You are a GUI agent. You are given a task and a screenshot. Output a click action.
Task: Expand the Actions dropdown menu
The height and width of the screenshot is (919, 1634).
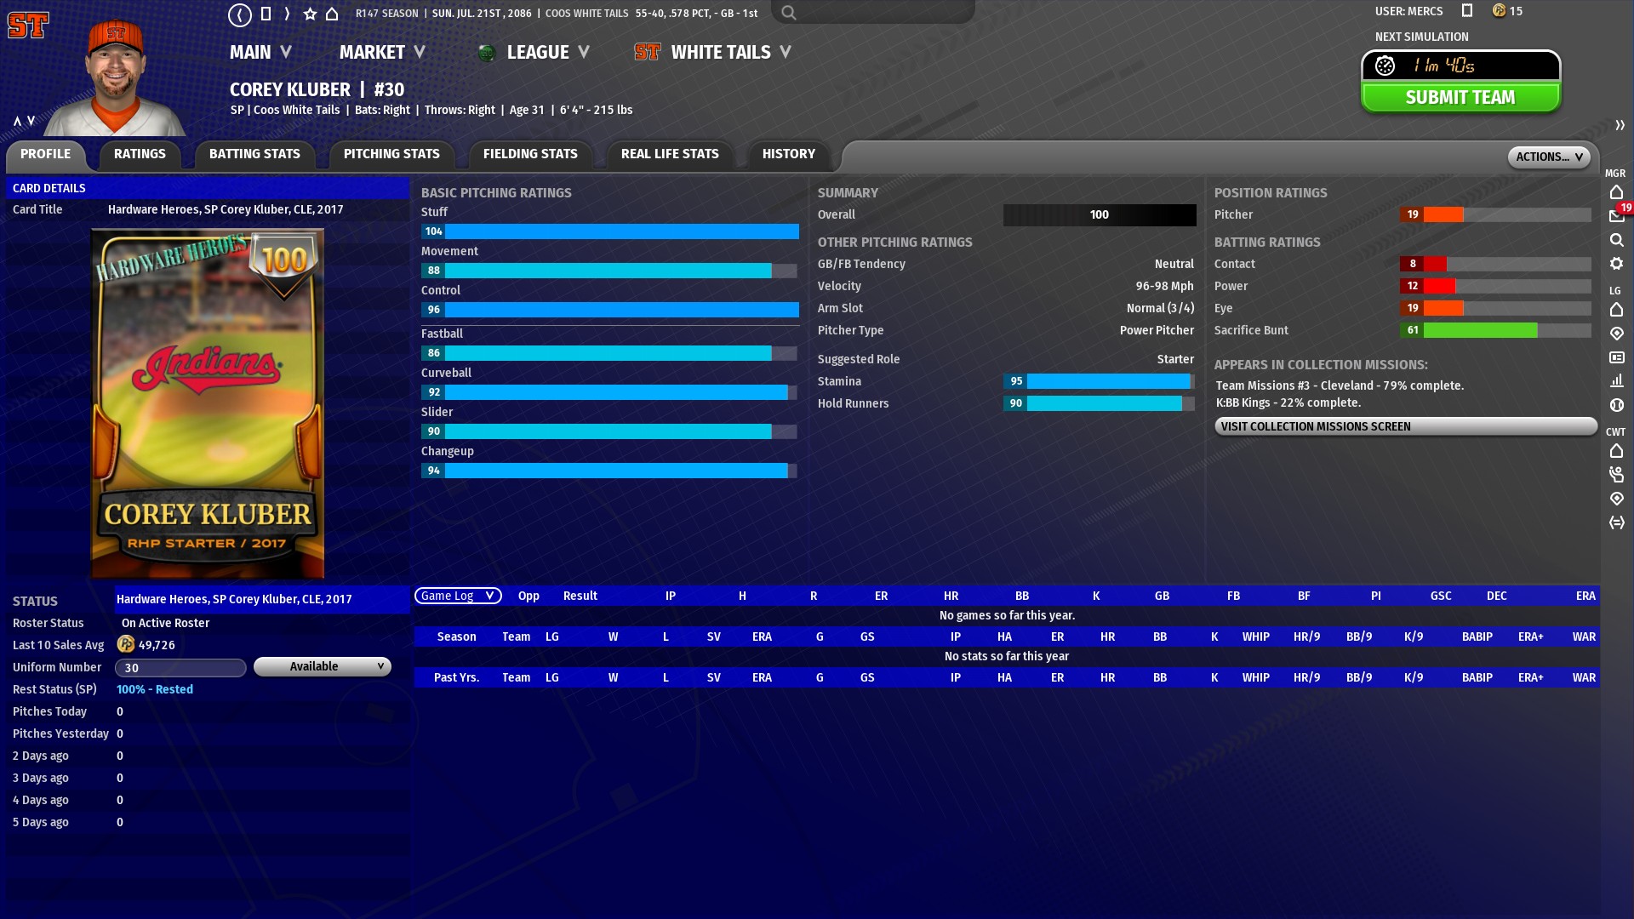pos(1548,157)
